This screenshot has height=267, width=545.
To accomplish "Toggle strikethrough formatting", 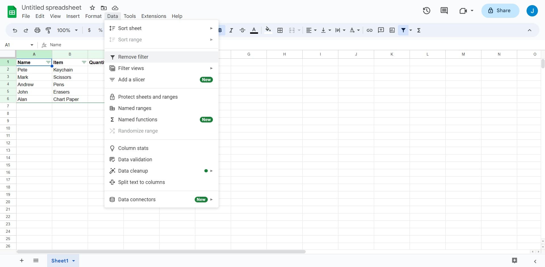I will point(242,30).
